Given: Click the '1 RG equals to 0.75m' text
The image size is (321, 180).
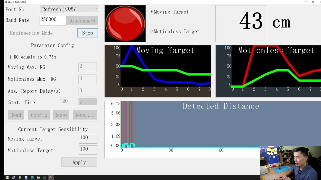Looking at the screenshot, I should (33, 57).
